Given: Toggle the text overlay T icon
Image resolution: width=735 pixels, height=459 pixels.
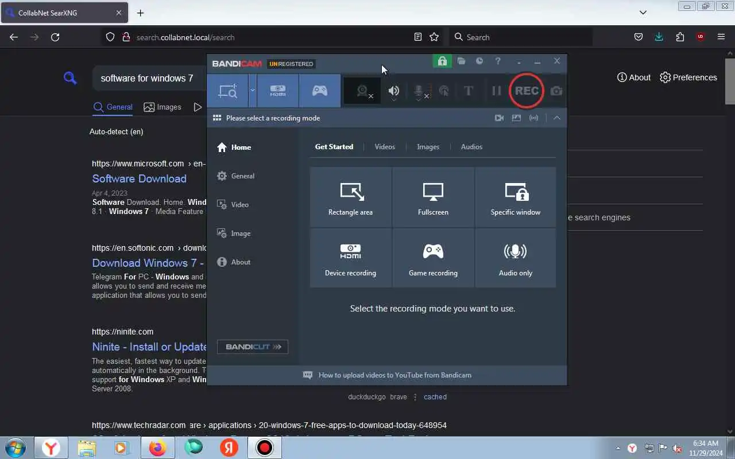Looking at the screenshot, I should click(x=469, y=91).
